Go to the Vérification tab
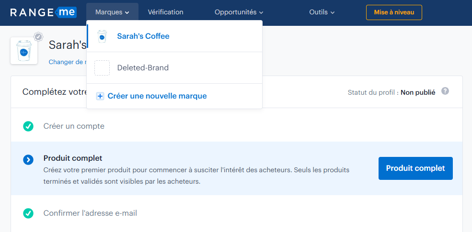This screenshot has height=232, width=472. (165, 12)
